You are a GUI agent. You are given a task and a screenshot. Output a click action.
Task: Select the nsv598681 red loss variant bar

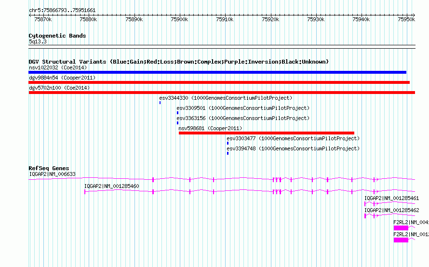tap(267, 133)
